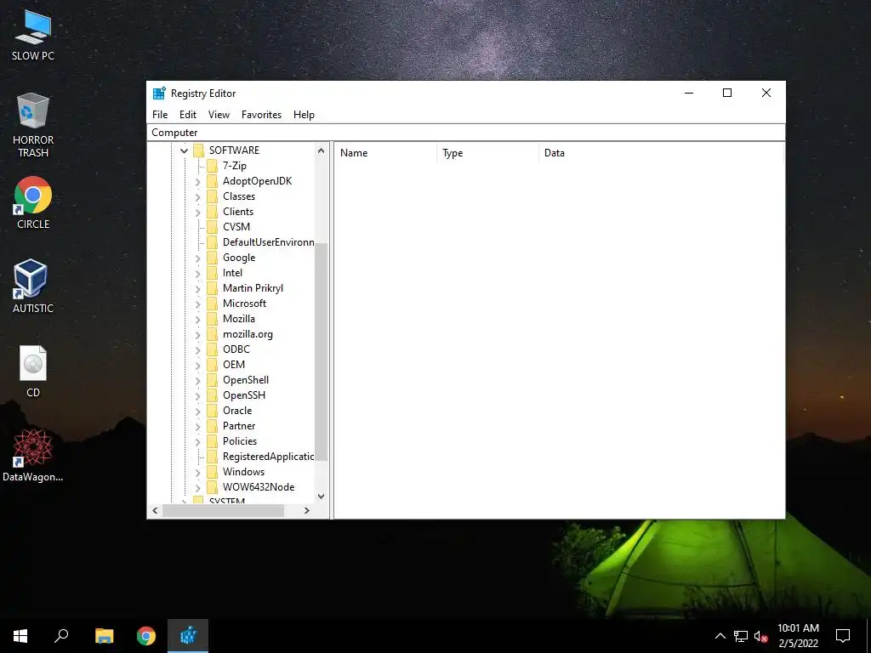Click the OpenSSH key folder icon
The width and height of the screenshot is (871, 653).
[x=212, y=395]
